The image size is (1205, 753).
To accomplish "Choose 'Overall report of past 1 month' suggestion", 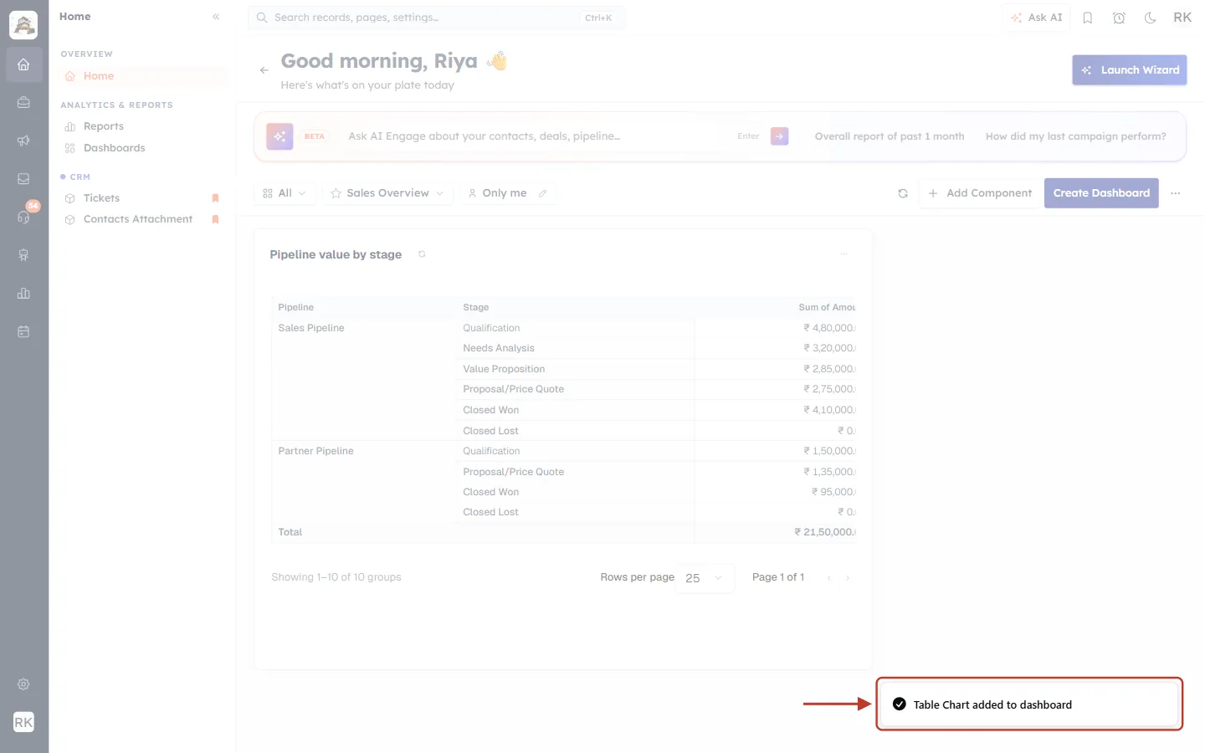I will 890,136.
